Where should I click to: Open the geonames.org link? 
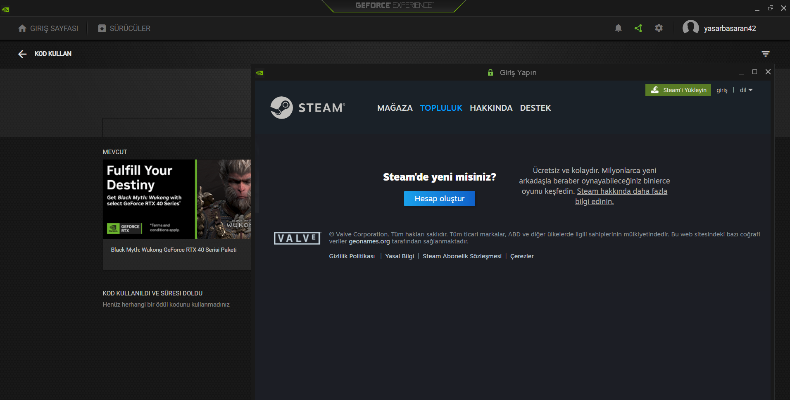coord(369,241)
